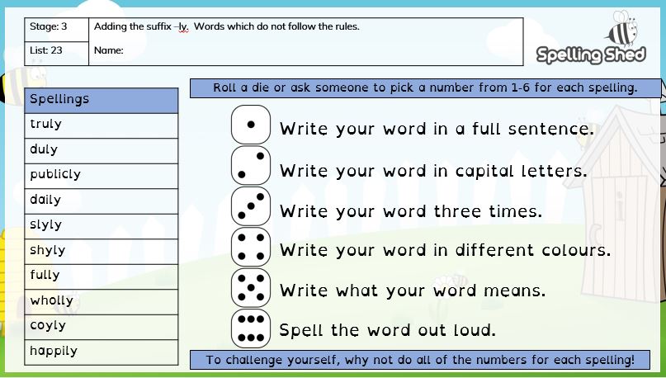Select the four-dot die face

point(251,247)
